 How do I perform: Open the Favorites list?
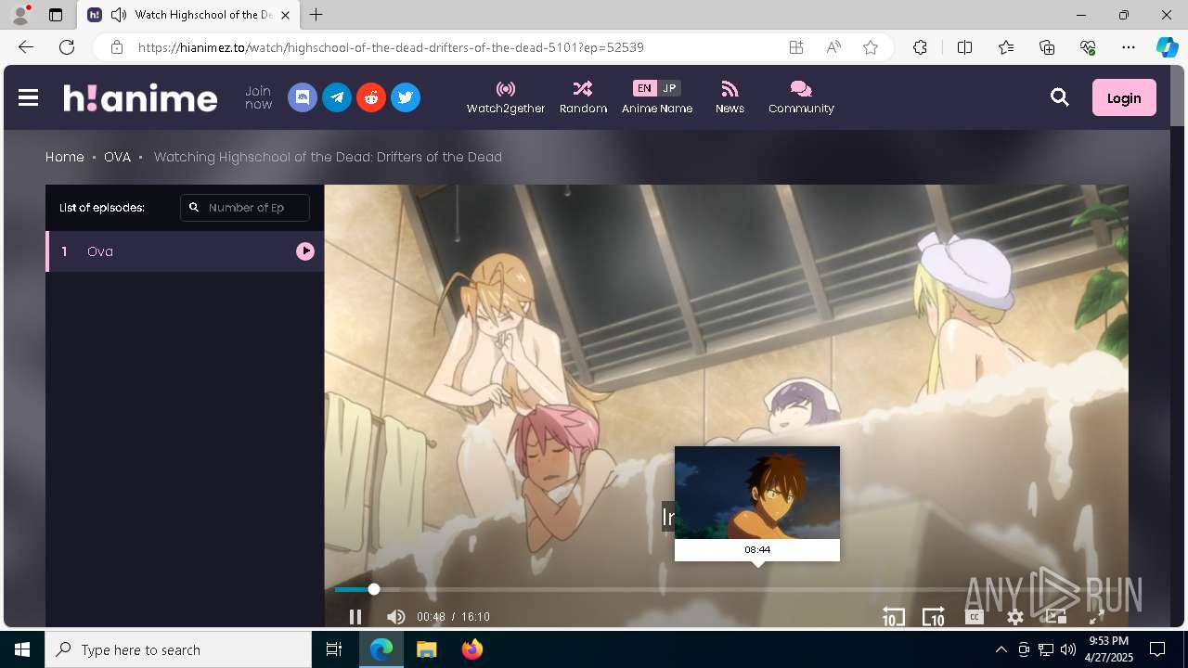[x=1006, y=47]
